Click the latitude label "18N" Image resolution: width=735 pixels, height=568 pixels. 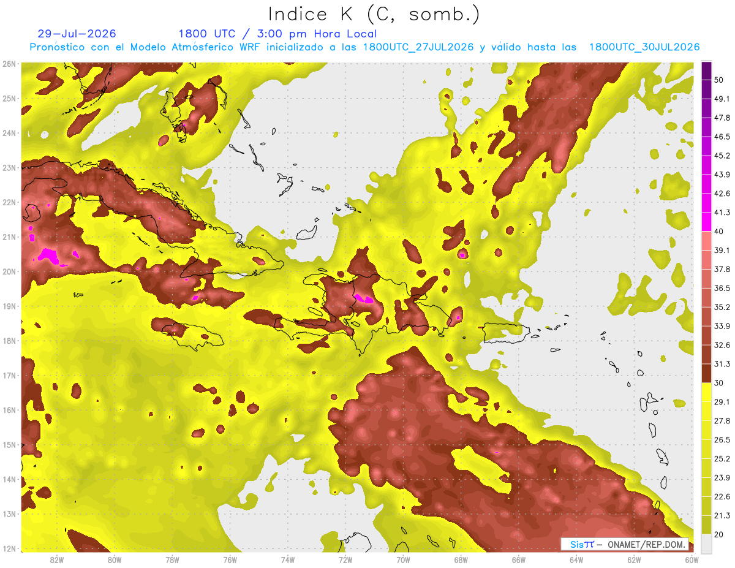point(9,341)
